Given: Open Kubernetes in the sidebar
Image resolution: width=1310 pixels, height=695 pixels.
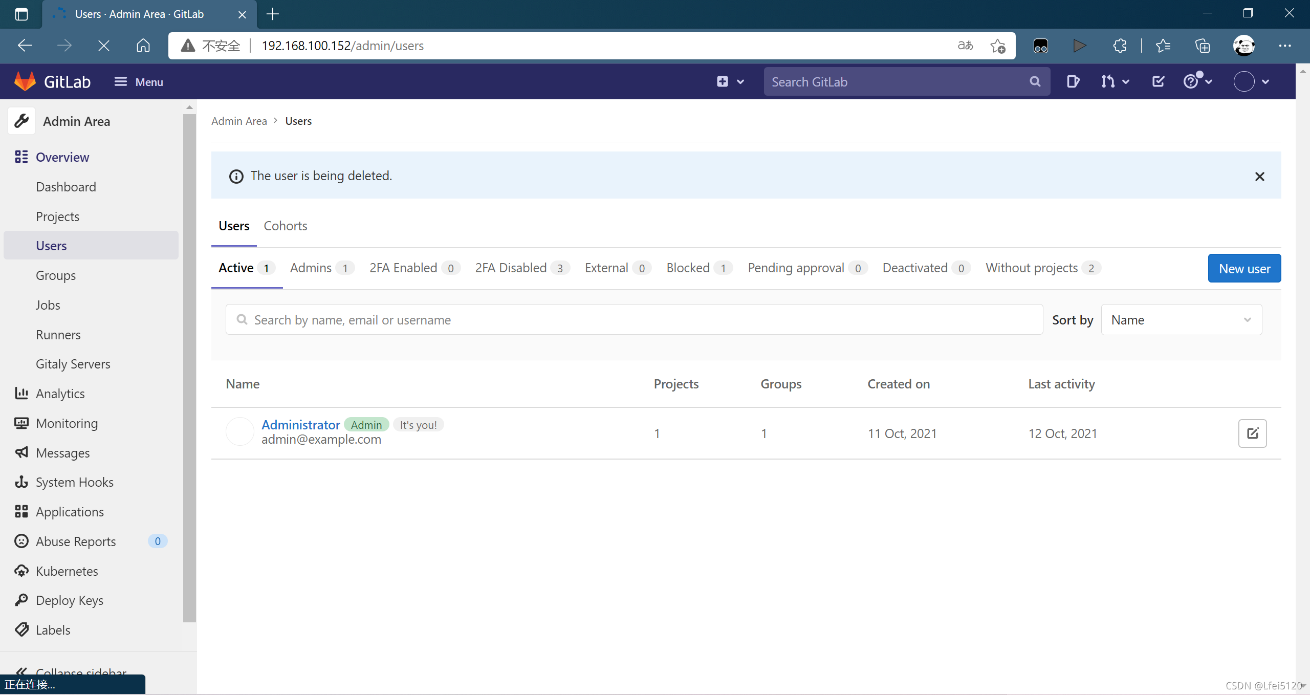Looking at the screenshot, I should [x=67, y=571].
